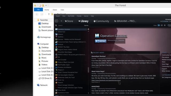This screenshot has width=171, height=96.
Task: Click Read More under Want more keys
Action: [96, 82]
